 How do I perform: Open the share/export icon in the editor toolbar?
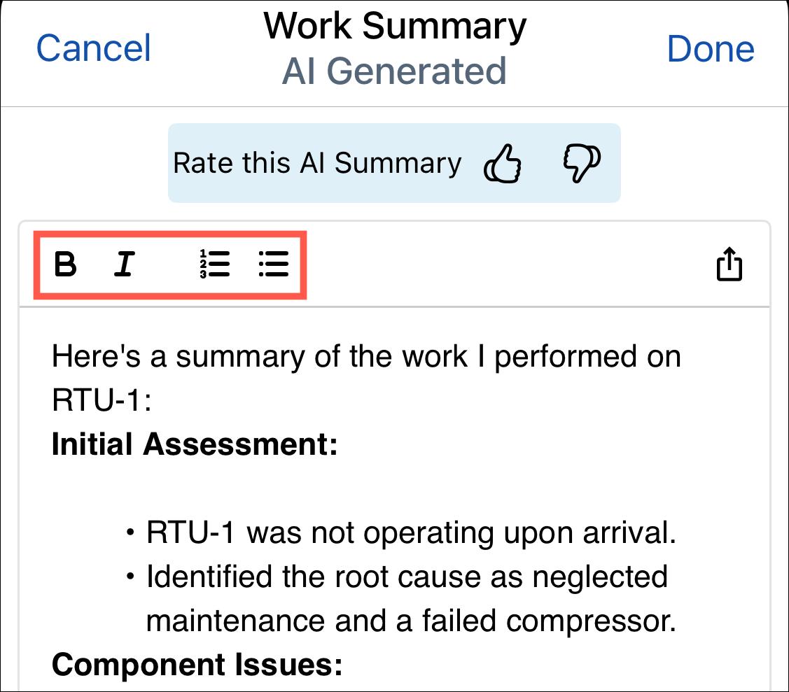pyautogui.click(x=729, y=264)
